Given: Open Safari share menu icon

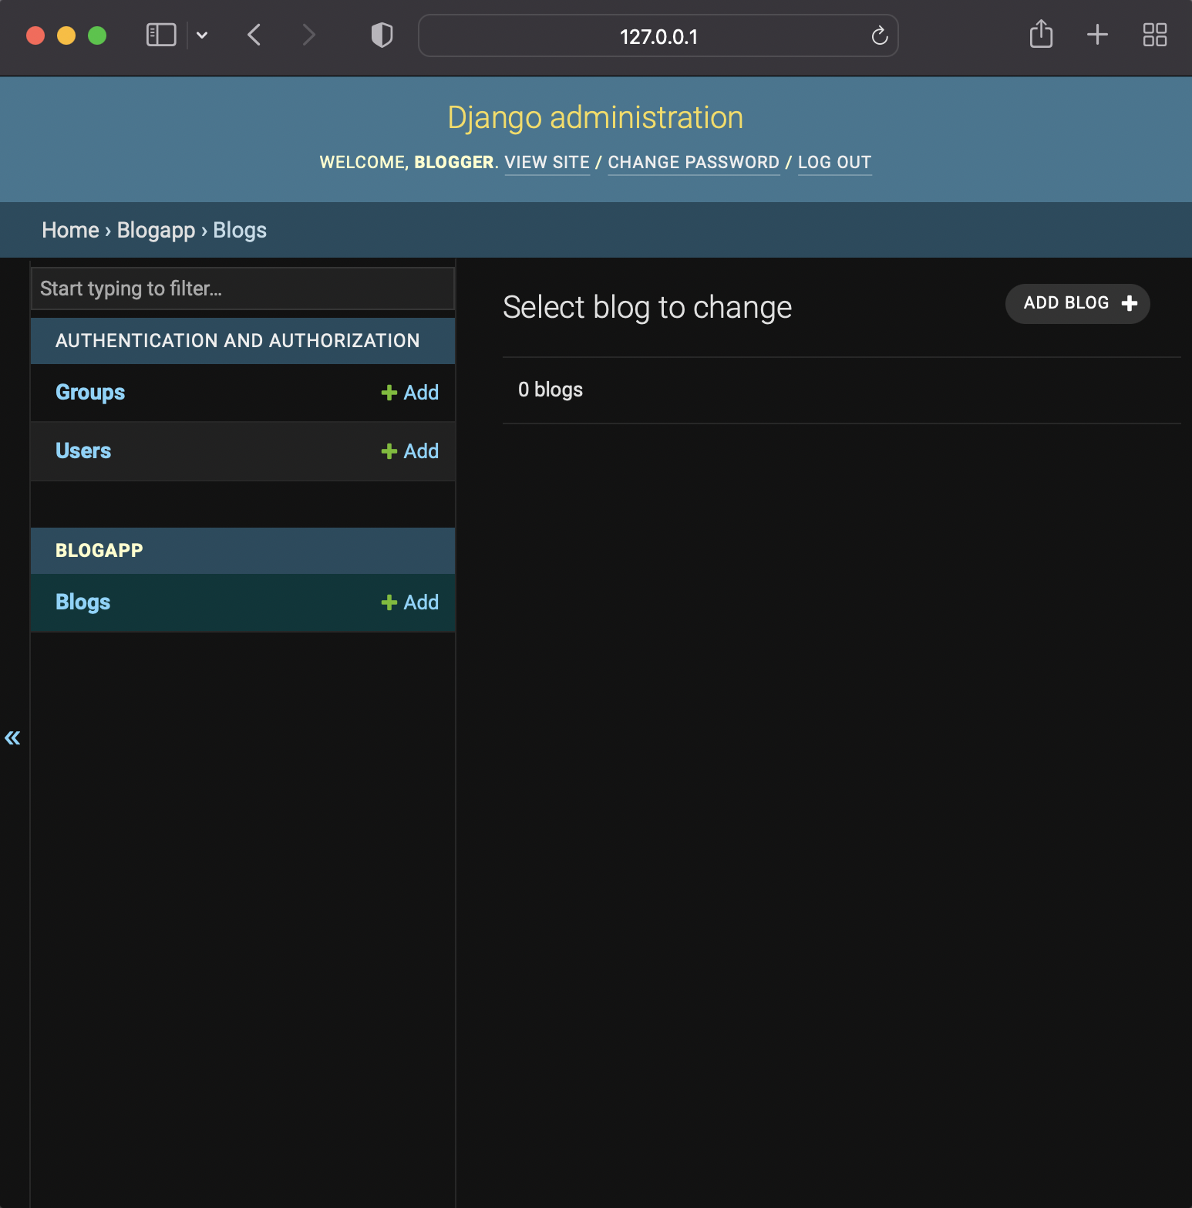Looking at the screenshot, I should [1041, 34].
